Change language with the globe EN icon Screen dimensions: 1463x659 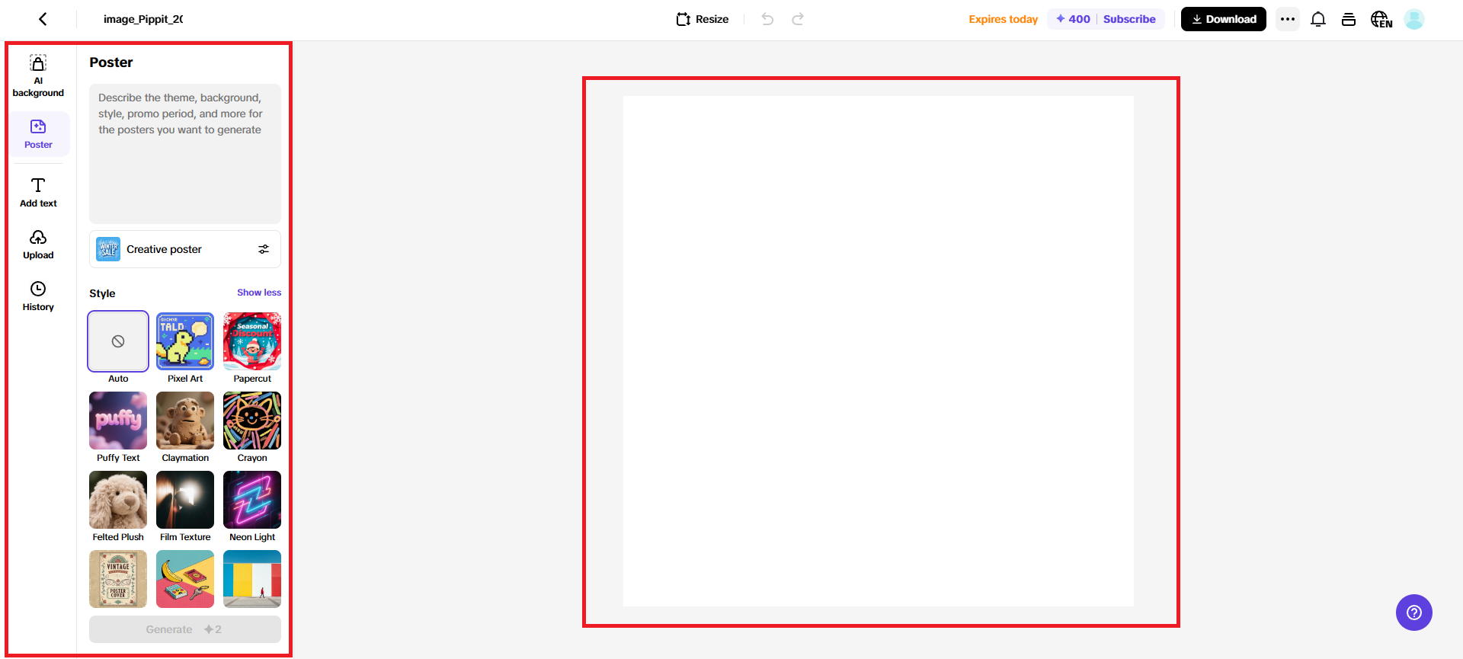tap(1381, 19)
